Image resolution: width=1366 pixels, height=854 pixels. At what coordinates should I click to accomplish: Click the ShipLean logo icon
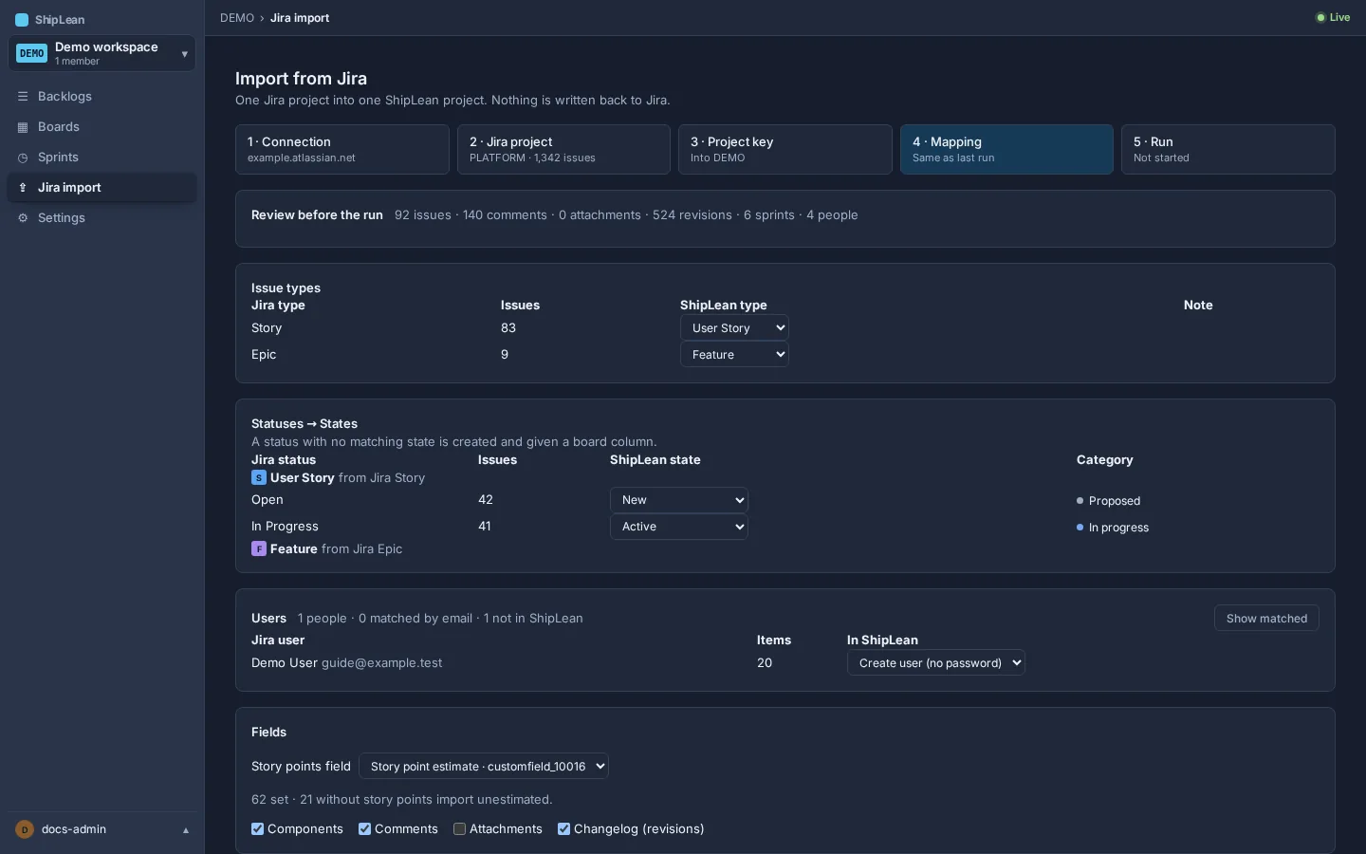click(x=22, y=20)
